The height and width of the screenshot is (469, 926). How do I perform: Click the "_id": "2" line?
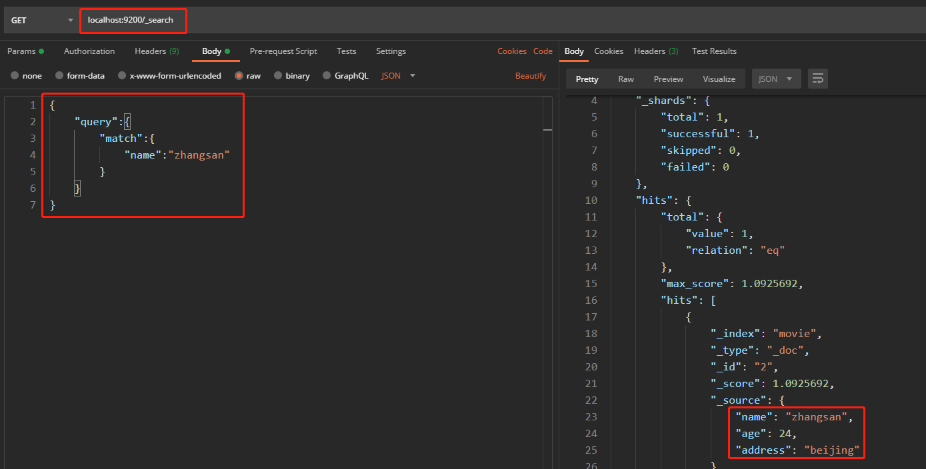click(x=744, y=367)
